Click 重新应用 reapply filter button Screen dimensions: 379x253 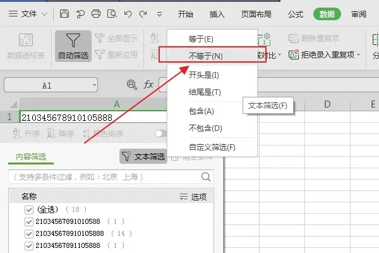click(x=116, y=55)
